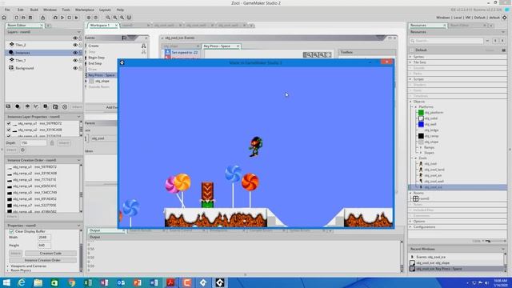Click the Open Project toolbar icon
The image size is (512, 288).
click(x=23, y=18)
